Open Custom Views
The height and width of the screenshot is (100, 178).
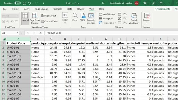click(49, 21)
